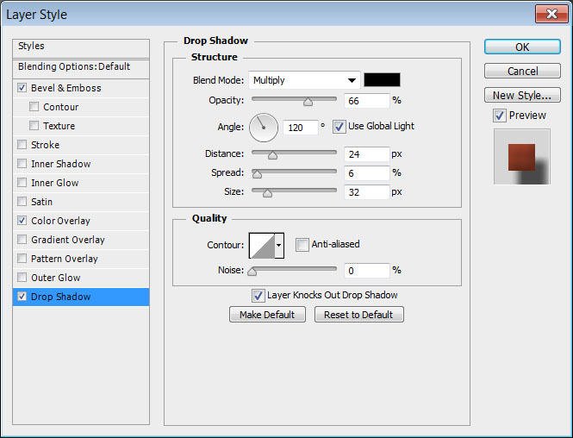573x438 pixels.
Task: Click the Distance value input field
Action: (x=366, y=154)
